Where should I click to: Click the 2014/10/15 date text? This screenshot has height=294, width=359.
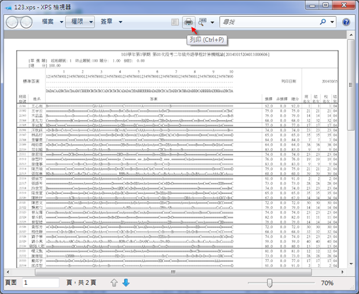click(329, 81)
